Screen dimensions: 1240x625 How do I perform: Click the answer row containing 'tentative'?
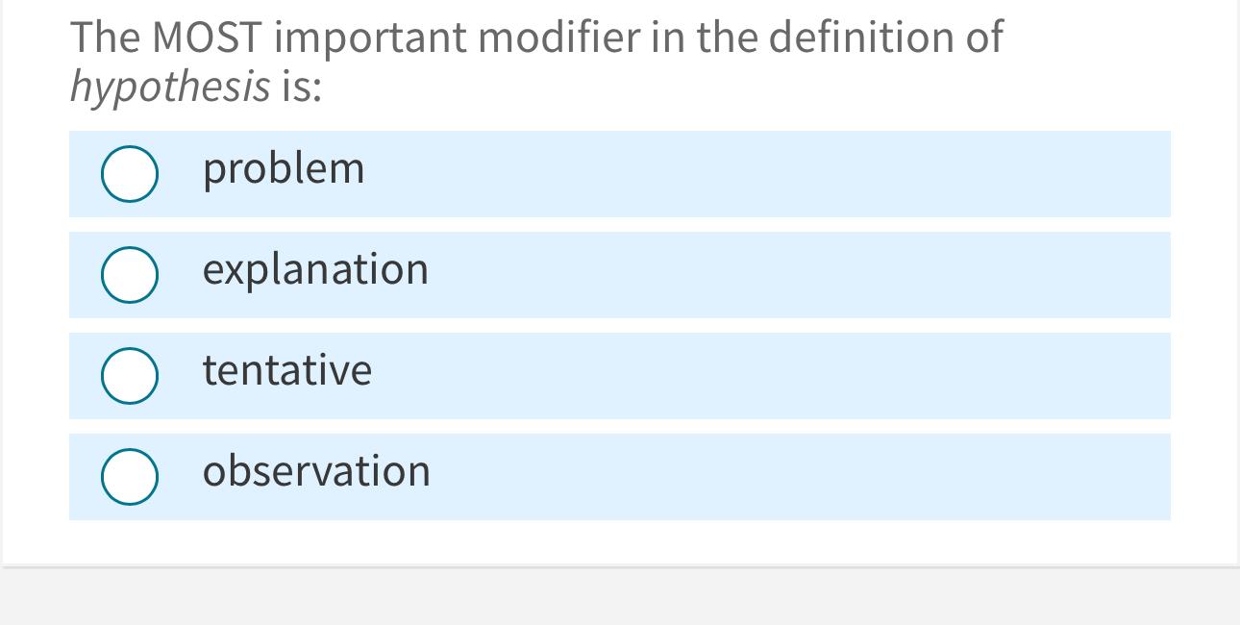coord(620,376)
